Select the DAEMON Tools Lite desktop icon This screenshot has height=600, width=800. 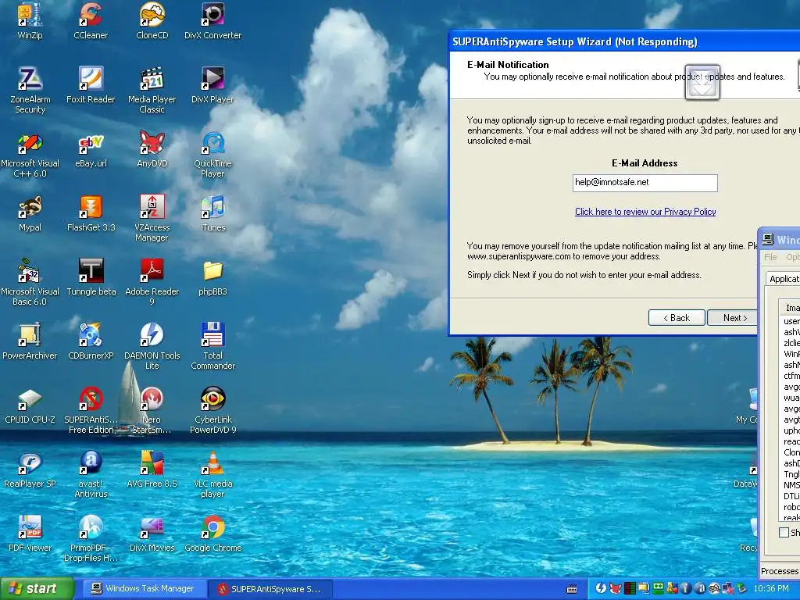tap(152, 346)
